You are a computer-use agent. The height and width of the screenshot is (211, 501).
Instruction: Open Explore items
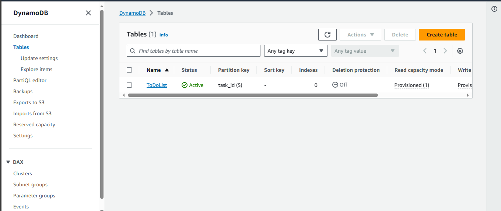(x=36, y=69)
